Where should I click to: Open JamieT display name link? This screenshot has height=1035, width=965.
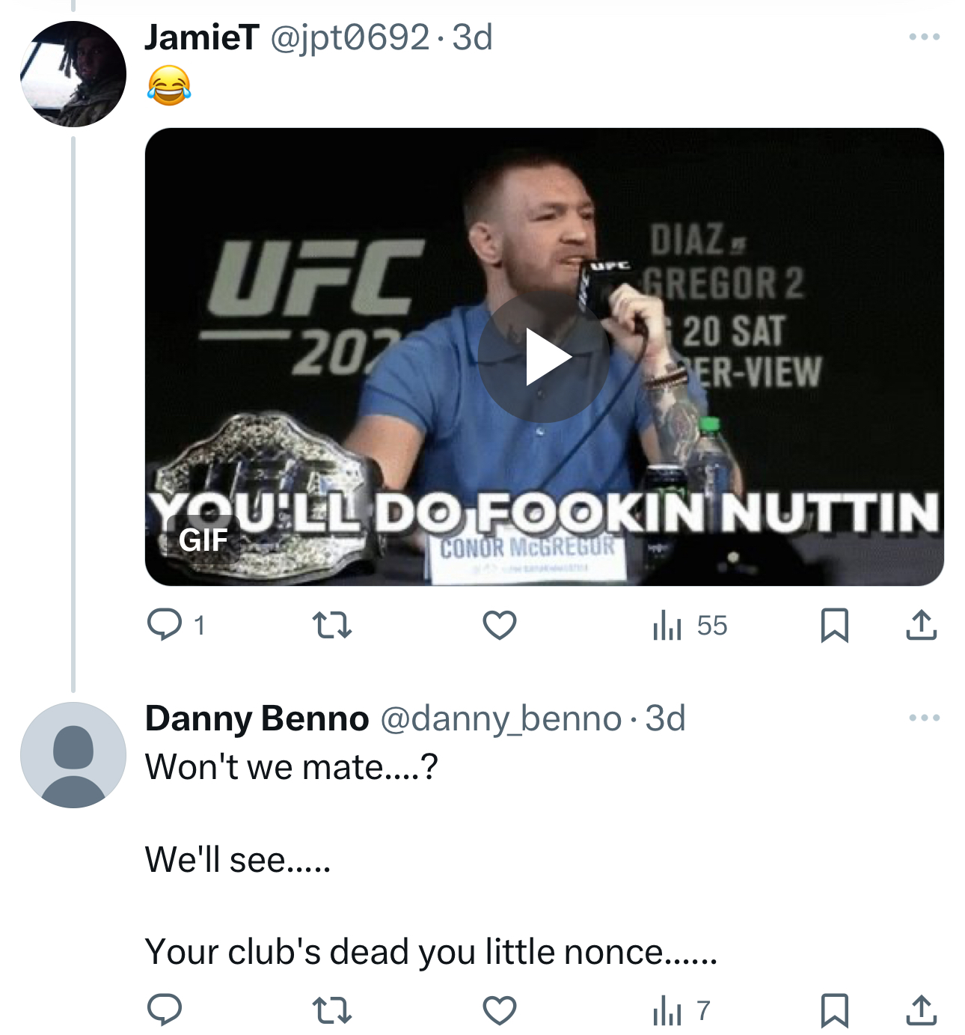point(202,37)
